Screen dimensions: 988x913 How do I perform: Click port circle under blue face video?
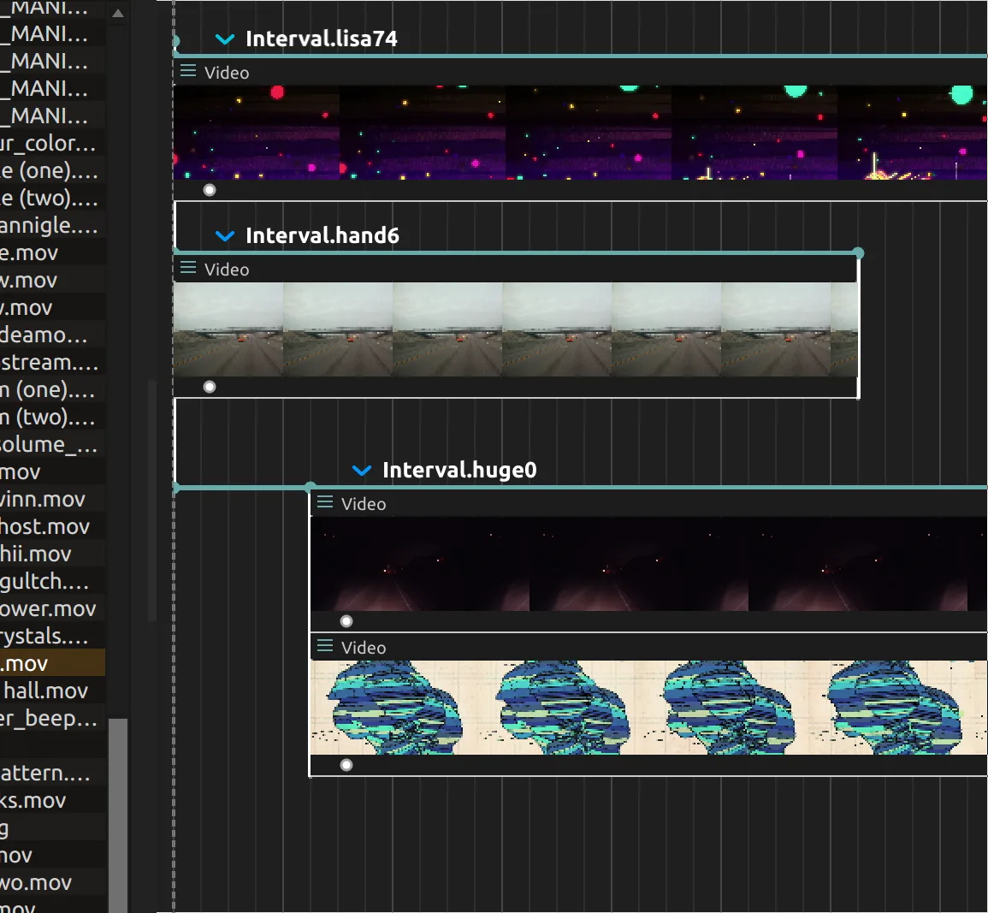click(346, 765)
